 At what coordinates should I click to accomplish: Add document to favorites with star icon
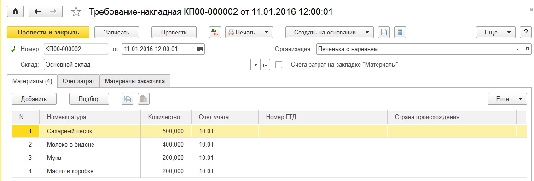[76, 12]
